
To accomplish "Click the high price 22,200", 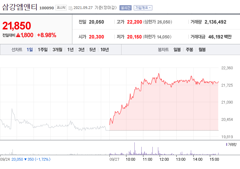I will coord(134,22).
